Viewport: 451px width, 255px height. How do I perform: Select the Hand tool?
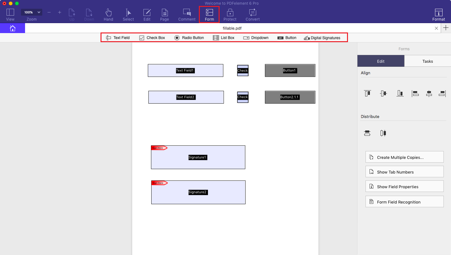(x=108, y=14)
